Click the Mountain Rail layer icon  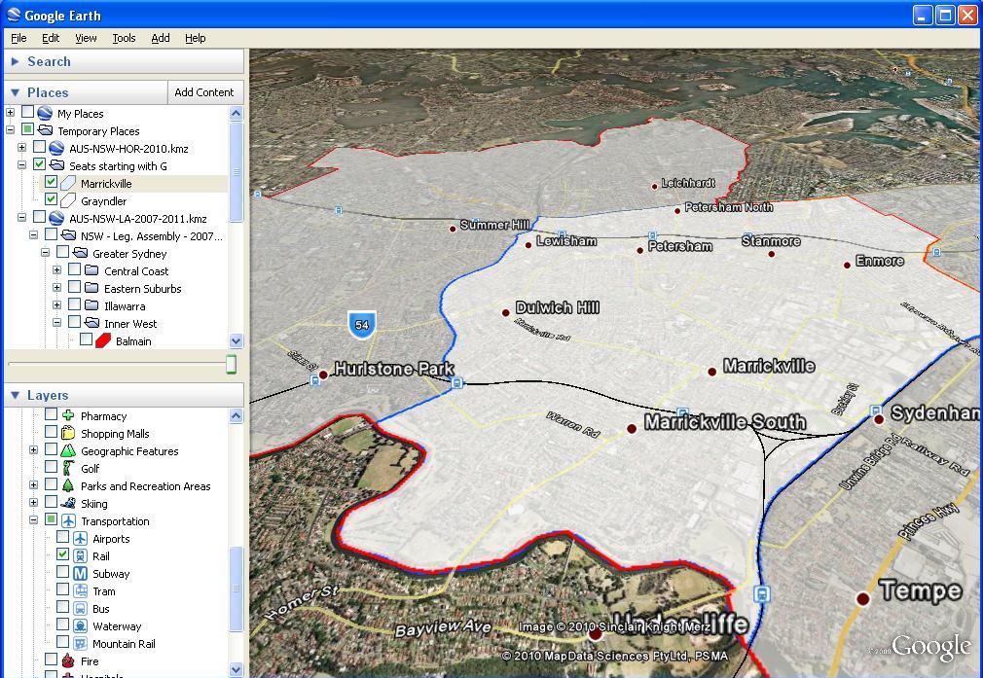point(80,644)
